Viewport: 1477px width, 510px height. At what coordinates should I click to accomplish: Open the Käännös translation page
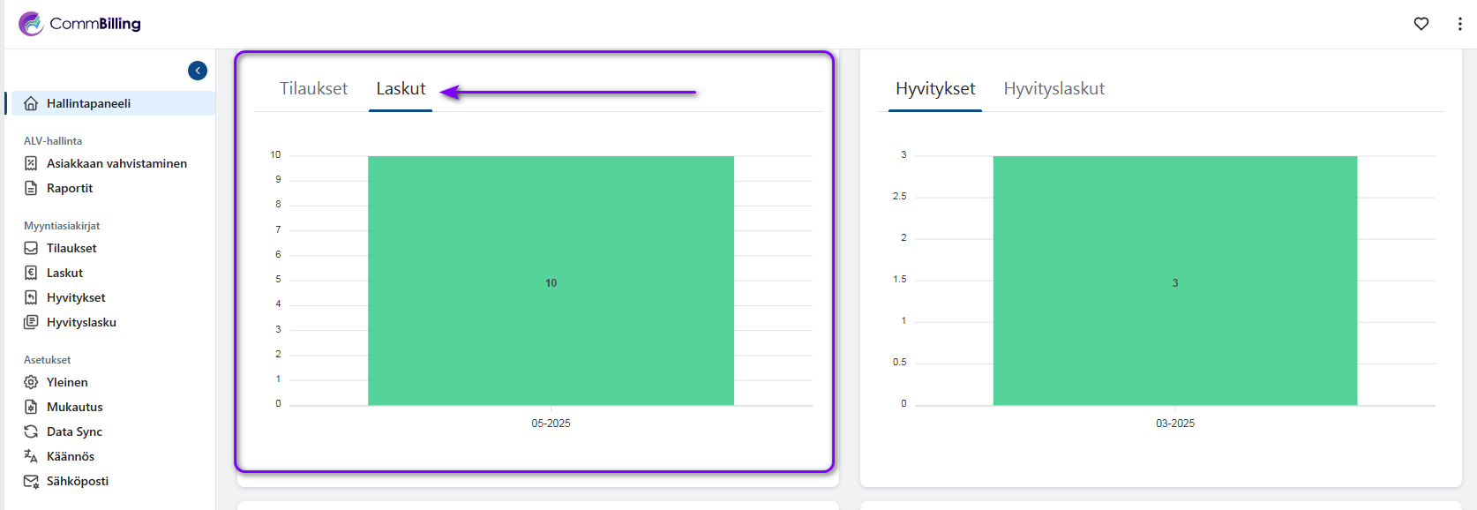coord(70,456)
